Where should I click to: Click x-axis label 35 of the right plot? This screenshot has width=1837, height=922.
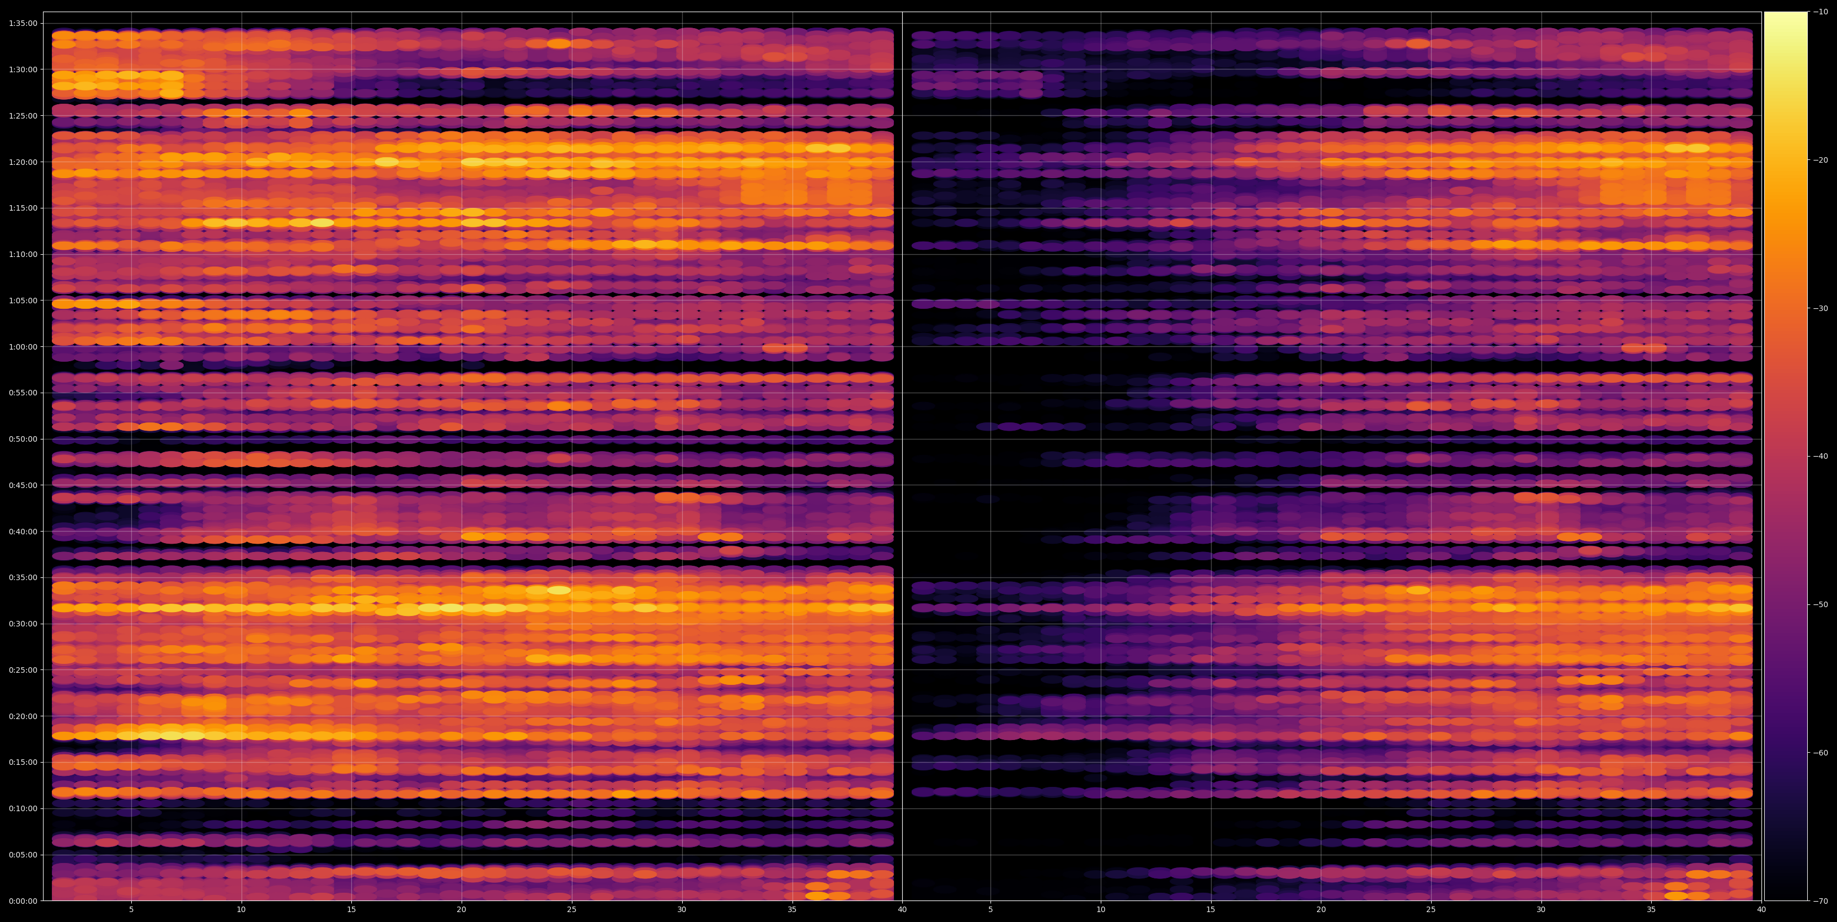1652,910
